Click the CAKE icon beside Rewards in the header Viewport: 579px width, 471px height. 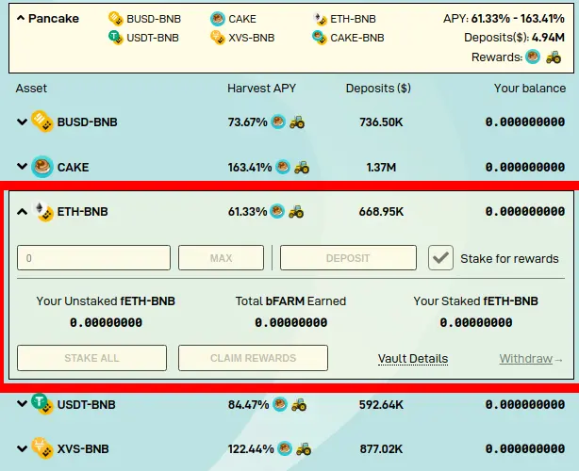533,57
